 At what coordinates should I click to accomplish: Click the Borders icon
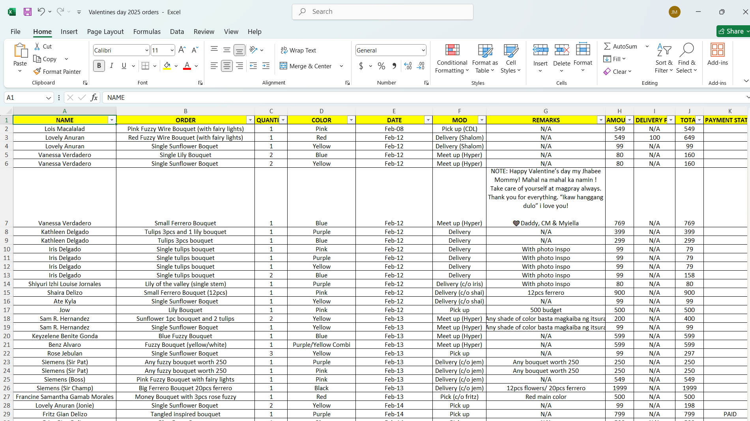145,66
